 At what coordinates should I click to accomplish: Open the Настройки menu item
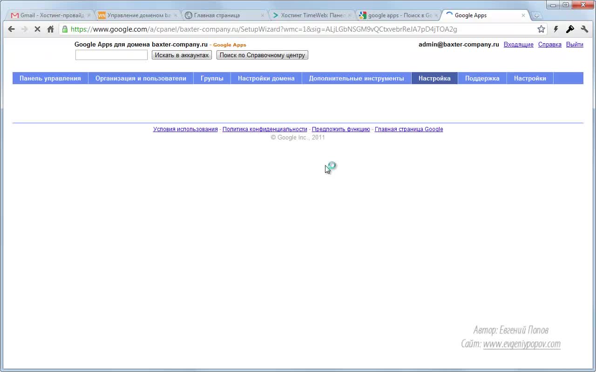530,78
